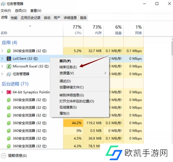Click the 119.2 MB memory cell
This screenshot has height=162, width=173.
coord(93,123)
